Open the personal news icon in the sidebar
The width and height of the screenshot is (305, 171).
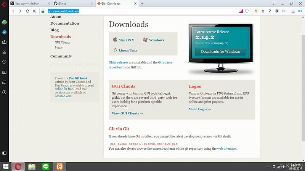click(x=4, y=72)
